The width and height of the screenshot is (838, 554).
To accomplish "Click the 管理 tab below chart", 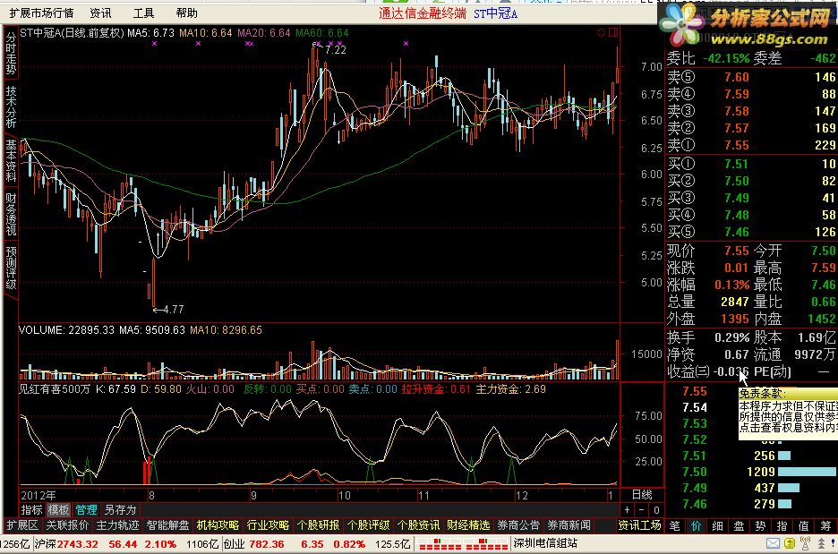I will click(86, 509).
